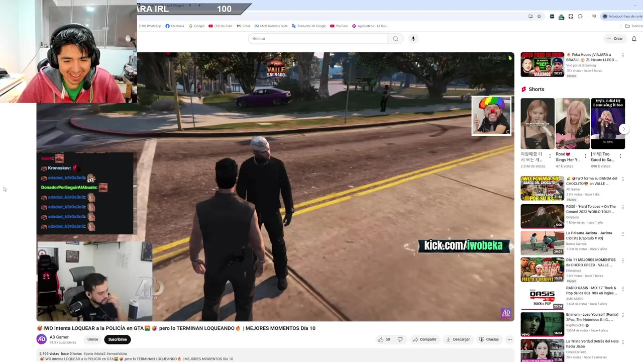Open the browser extensions puzzle icon
This screenshot has height=362, width=643.
[x=580, y=17]
